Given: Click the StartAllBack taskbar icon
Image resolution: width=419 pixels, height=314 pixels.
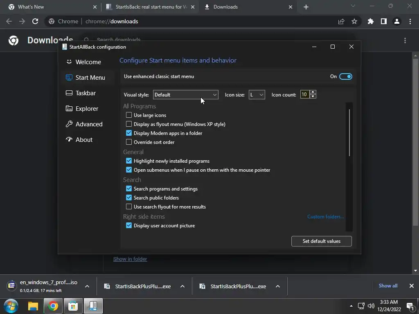Looking at the screenshot, I should pos(93,306).
